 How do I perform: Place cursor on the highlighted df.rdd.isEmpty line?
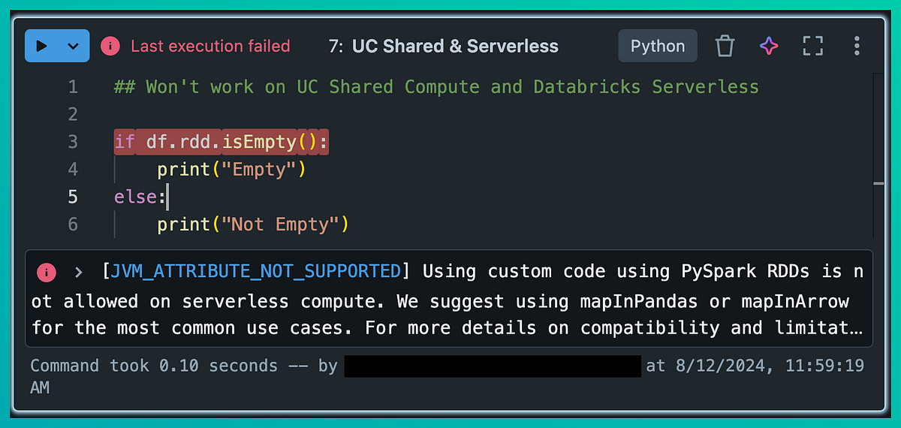coord(221,141)
